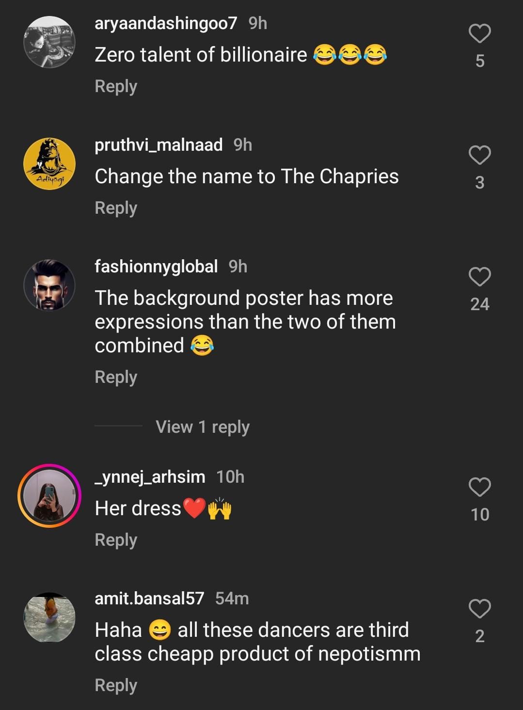Heart amit.bansal57's nepotism comment
The width and height of the screenshot is (523, 710).
click(x=479, y=609)
